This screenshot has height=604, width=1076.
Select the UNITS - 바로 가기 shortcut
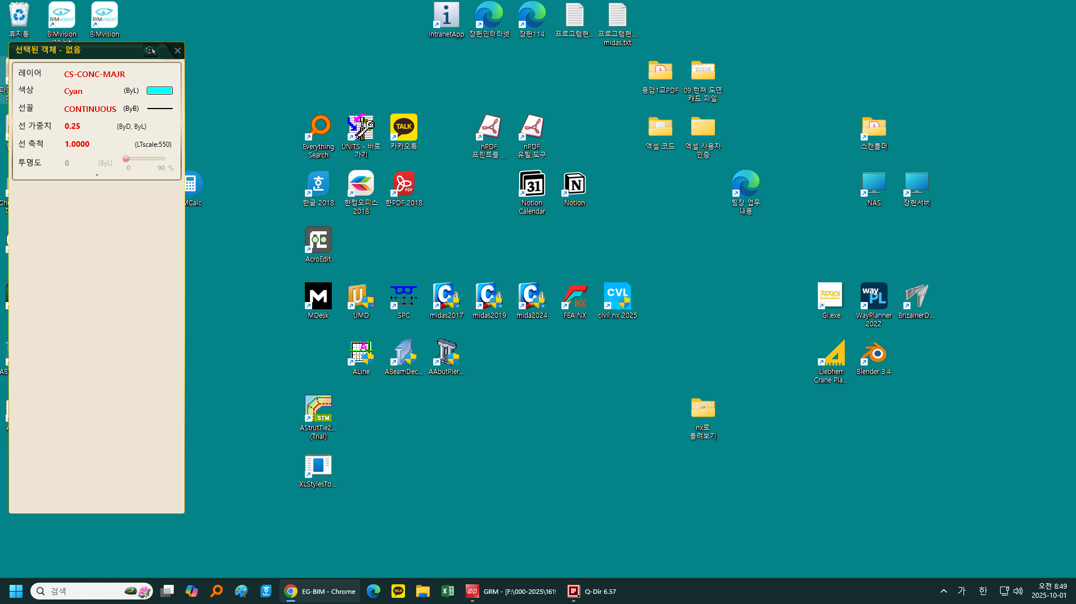click(x=361, y=137)
